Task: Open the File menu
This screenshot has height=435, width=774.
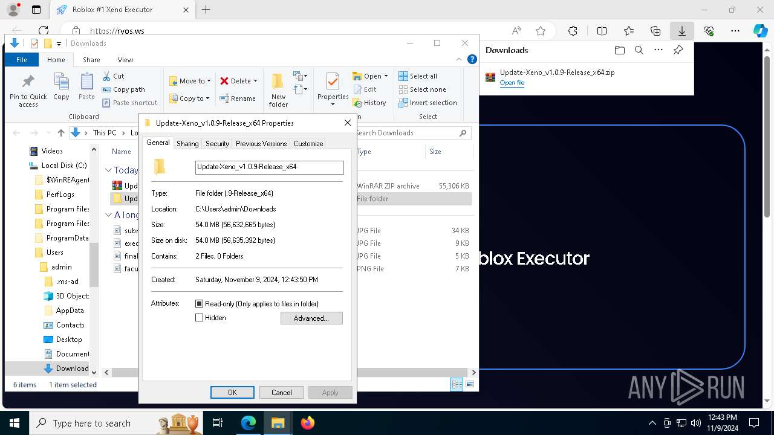Action: [22, 60]
